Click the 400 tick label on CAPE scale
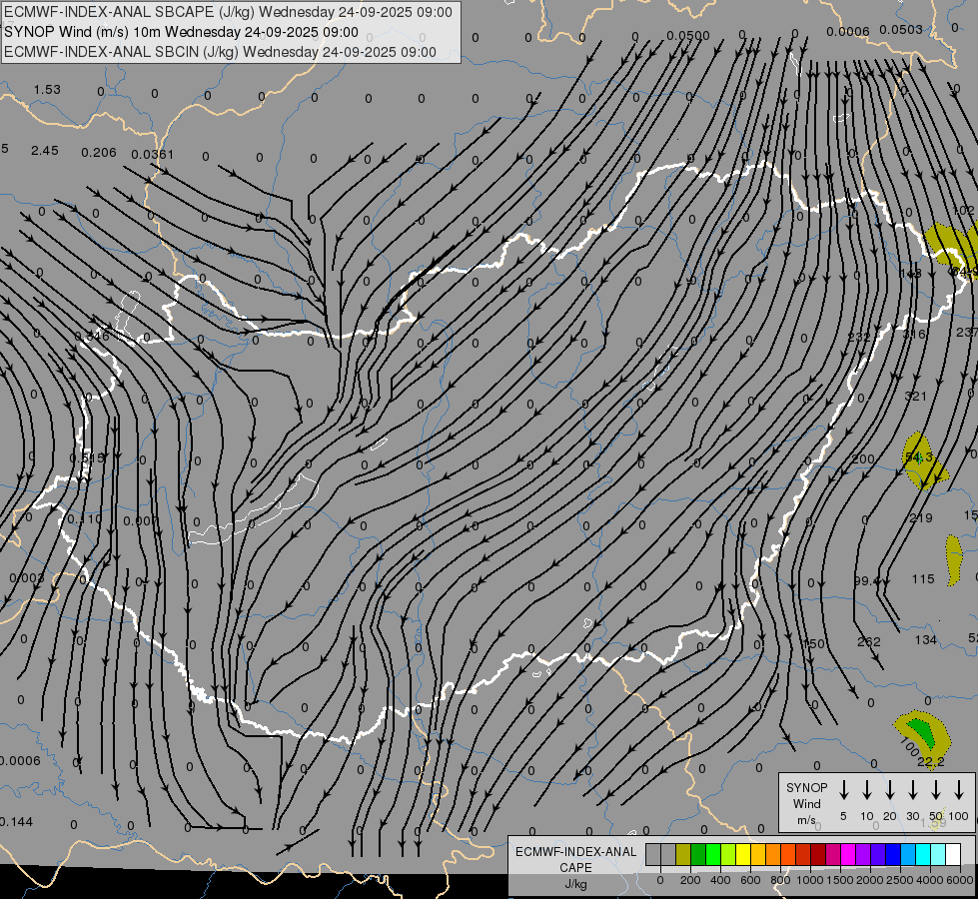978x899 pixels. [720, 880]
